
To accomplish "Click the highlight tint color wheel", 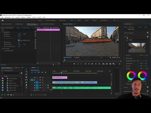I will 143,76.
